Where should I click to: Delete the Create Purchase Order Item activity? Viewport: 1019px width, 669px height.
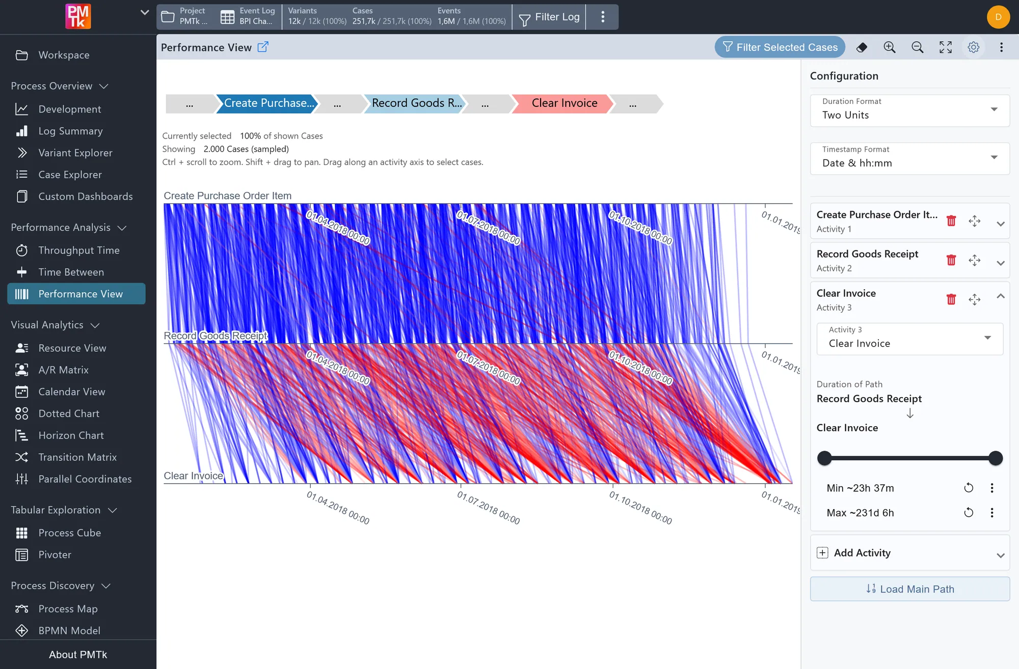coord(951,221)
